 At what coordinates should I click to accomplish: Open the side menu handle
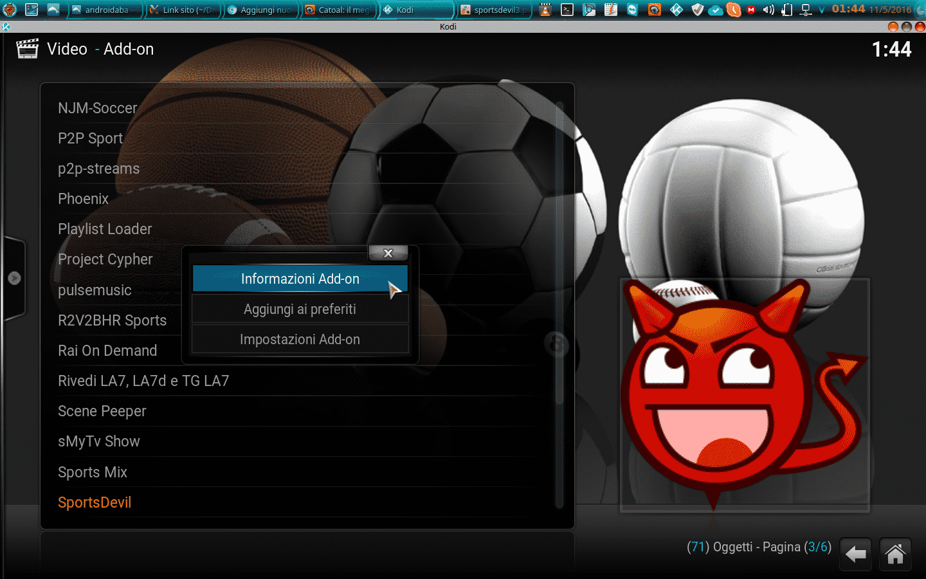14,279
